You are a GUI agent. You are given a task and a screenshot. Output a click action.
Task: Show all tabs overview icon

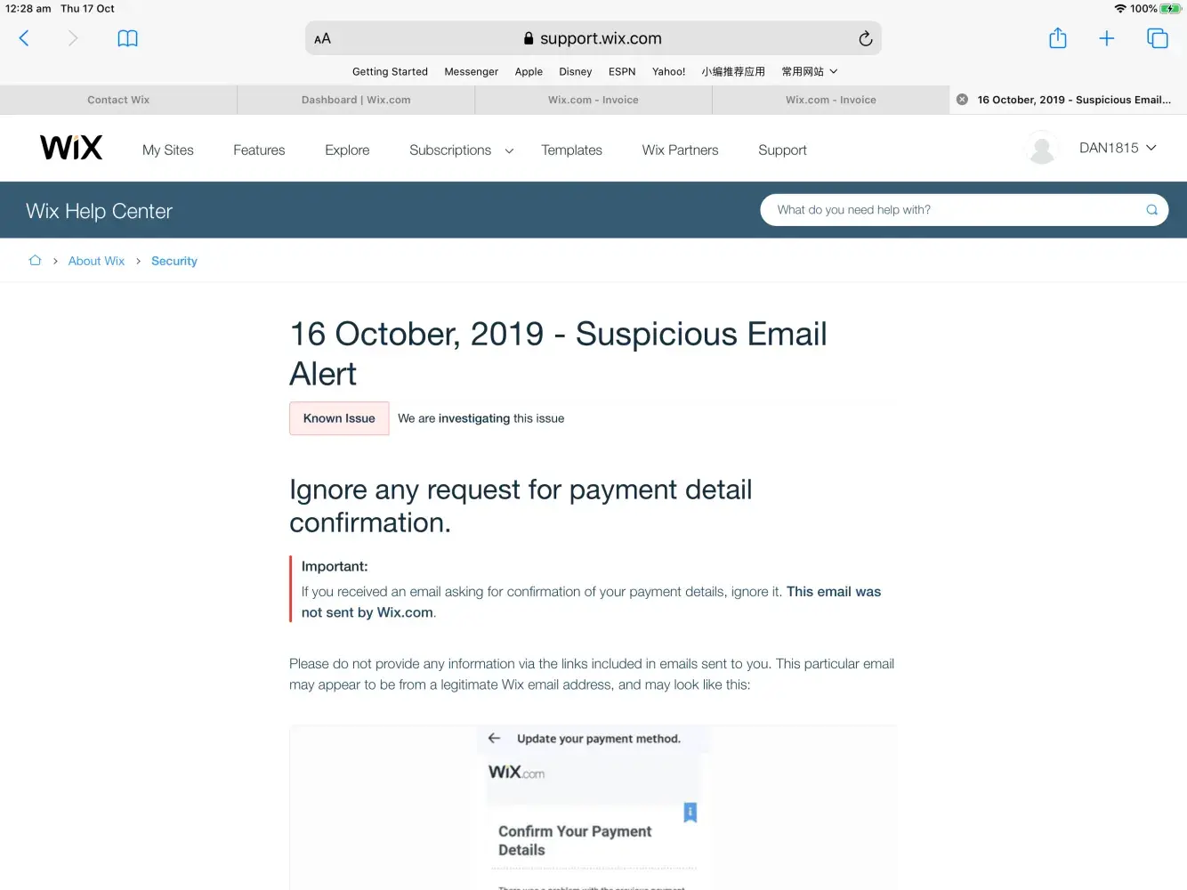tap(1157, 38)
